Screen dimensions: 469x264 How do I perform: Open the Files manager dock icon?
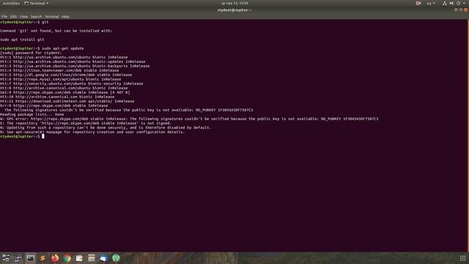click(x=92, y=258)
